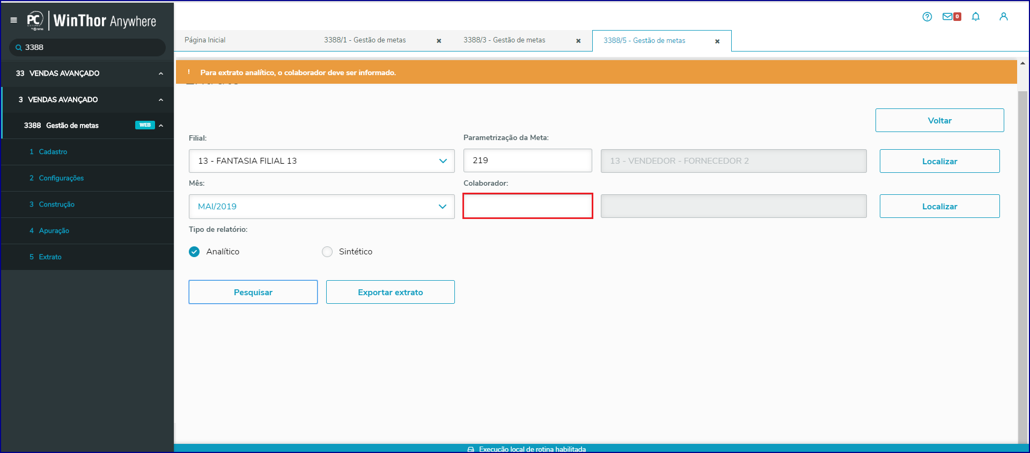Image resolution: width=1030 pixels, height=453 pixels.
Task: Click Localizar next to Parametrização da Meta
Action: [940, 161]
